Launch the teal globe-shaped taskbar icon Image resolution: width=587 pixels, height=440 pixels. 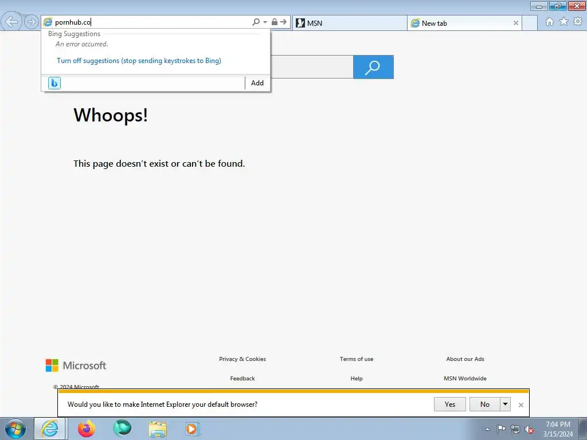tap(122, 429)
